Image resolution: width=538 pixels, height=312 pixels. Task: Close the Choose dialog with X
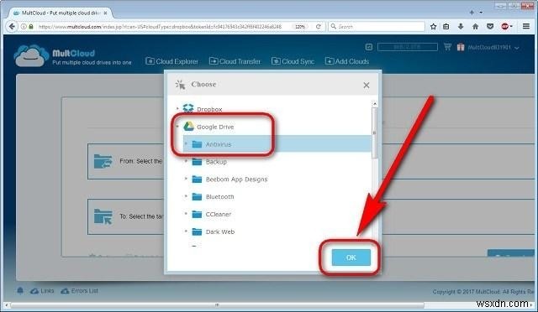coord(367,86)
